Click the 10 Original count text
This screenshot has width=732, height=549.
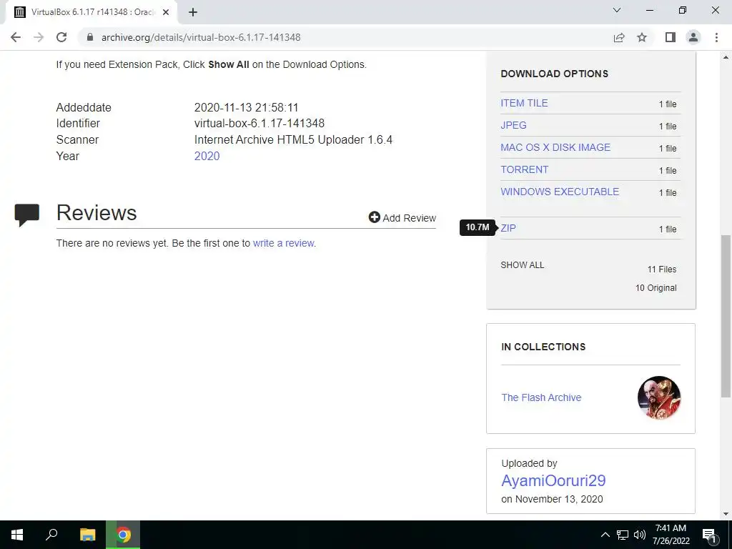[x=656, y=288]
